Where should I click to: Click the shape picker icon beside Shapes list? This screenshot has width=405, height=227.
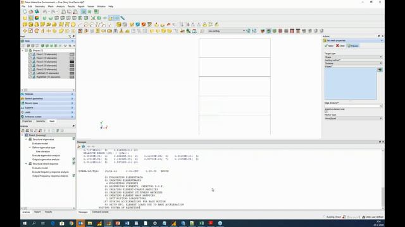pos(380,70)
